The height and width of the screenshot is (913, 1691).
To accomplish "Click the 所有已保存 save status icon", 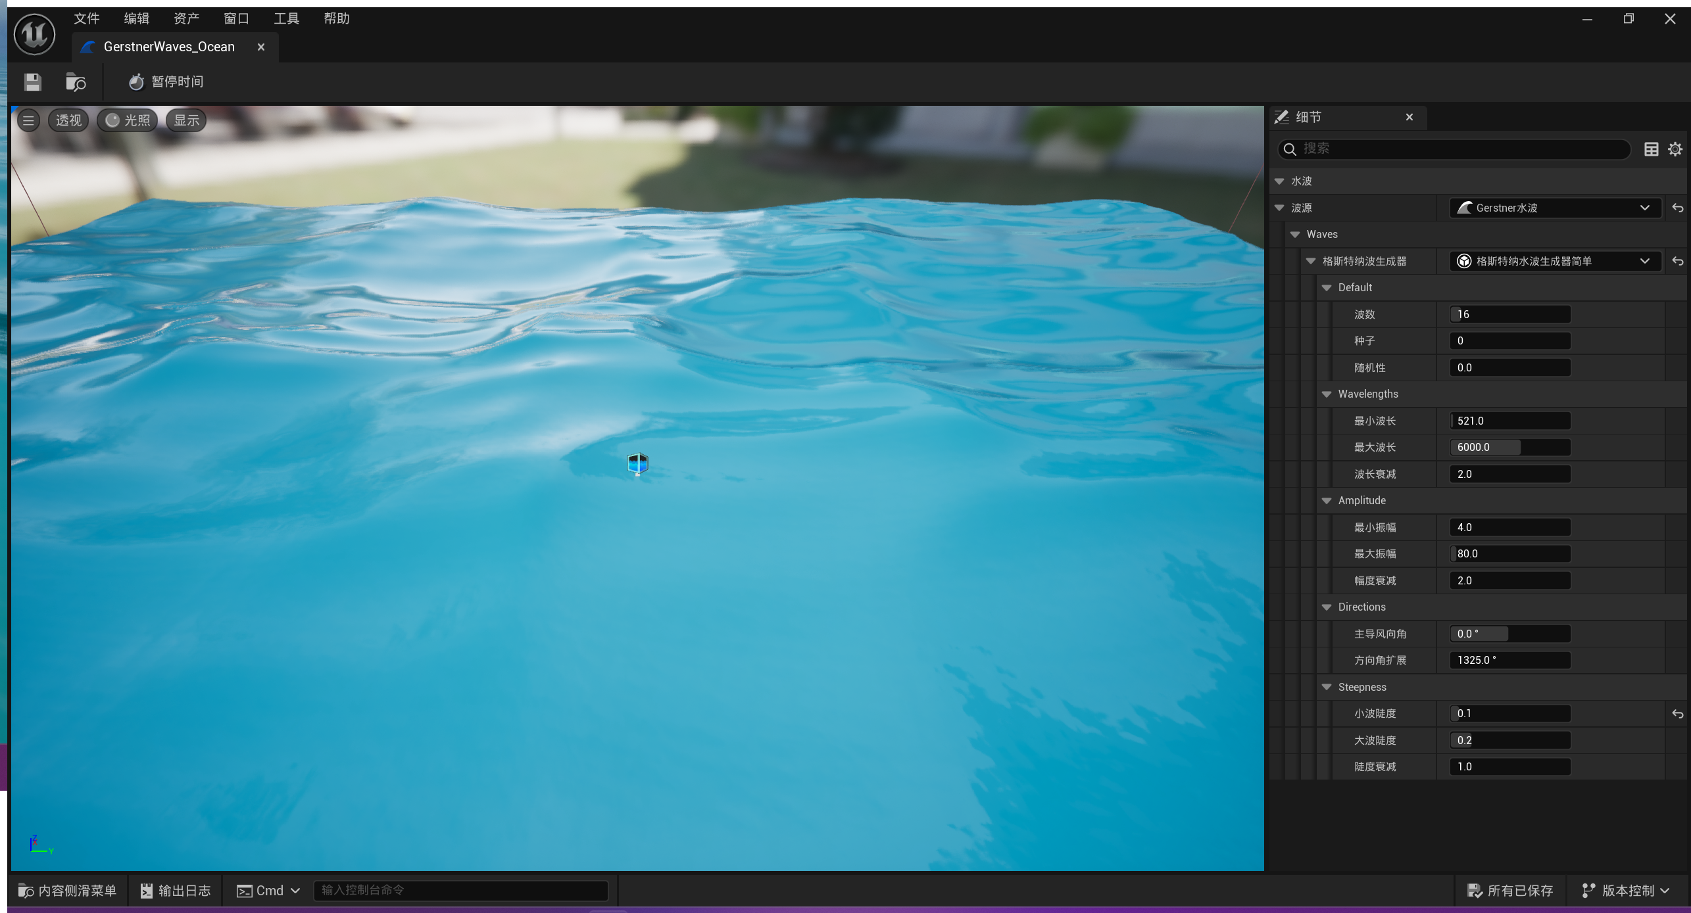I will point(1475,891).
